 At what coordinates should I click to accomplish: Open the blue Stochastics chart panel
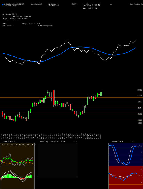tap(125, 155)
